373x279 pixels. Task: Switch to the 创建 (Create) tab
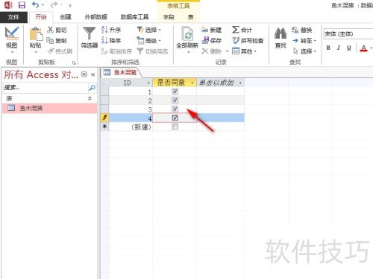click(66, 17)
